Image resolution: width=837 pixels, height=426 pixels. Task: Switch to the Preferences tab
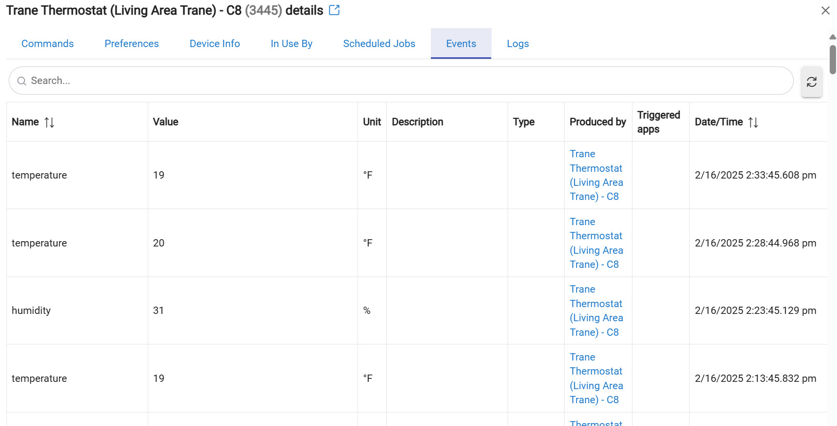click(132, 44)
